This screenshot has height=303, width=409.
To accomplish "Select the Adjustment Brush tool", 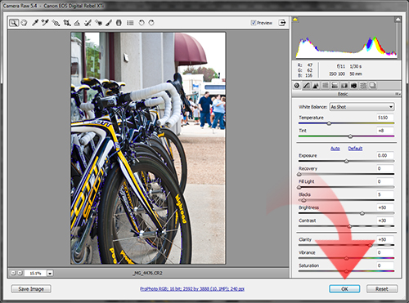I will [109, 23].
